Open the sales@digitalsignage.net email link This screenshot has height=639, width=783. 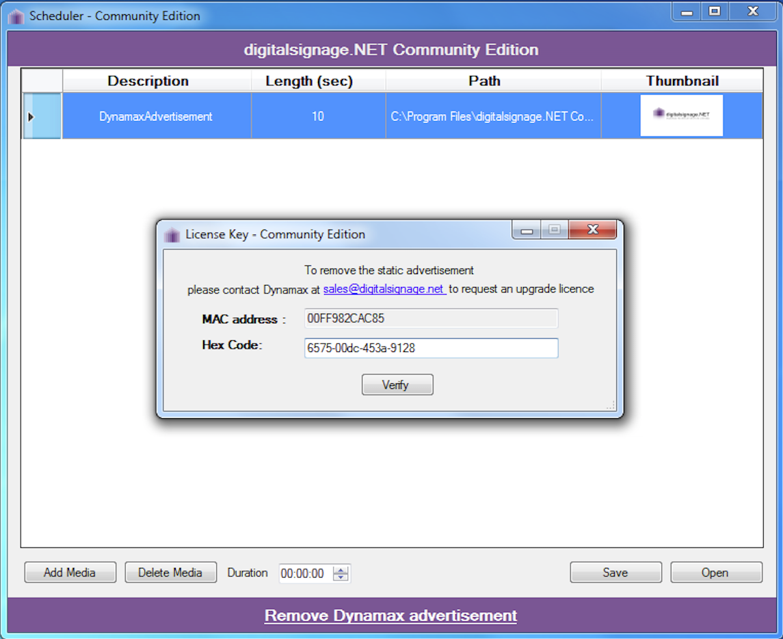coord(384,289)
